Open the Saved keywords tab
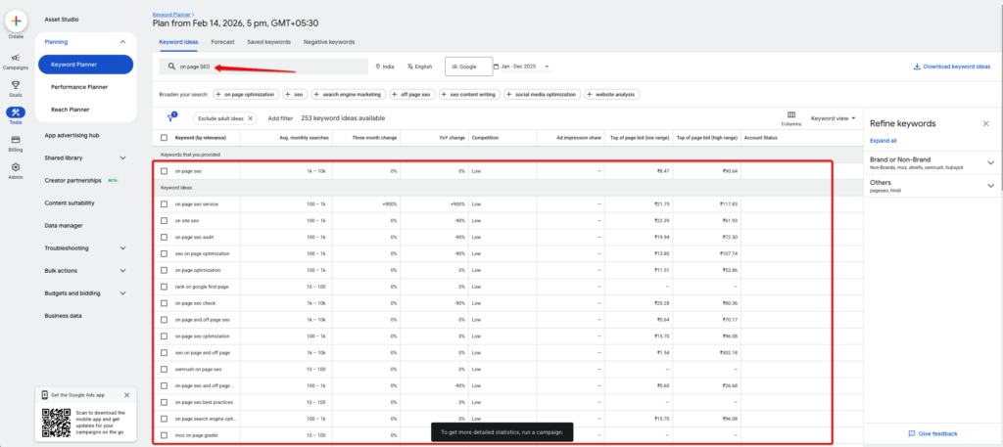The width and height of the screenshot is (1003, 447). pyautogui.click(x=268, y=42)
